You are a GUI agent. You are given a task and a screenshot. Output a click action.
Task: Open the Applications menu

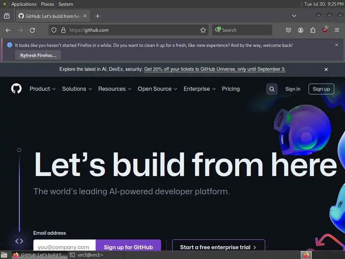coord(24,4)
